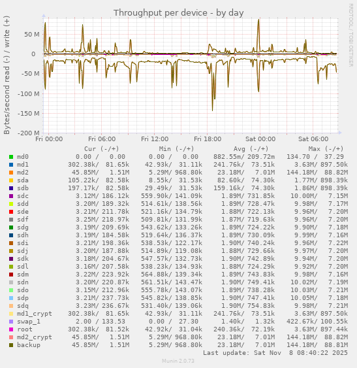Click the 'Min (-/+)' column header

[x=176, y=149]
